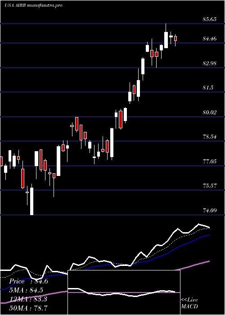Click the long white candle dropping to 74.09
This screenshot has width=225, height=315.
point(32,201)
